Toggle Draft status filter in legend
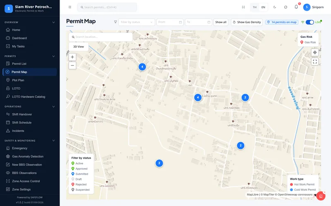Viewport: 331px width, 206px height. tap(77, 179)
